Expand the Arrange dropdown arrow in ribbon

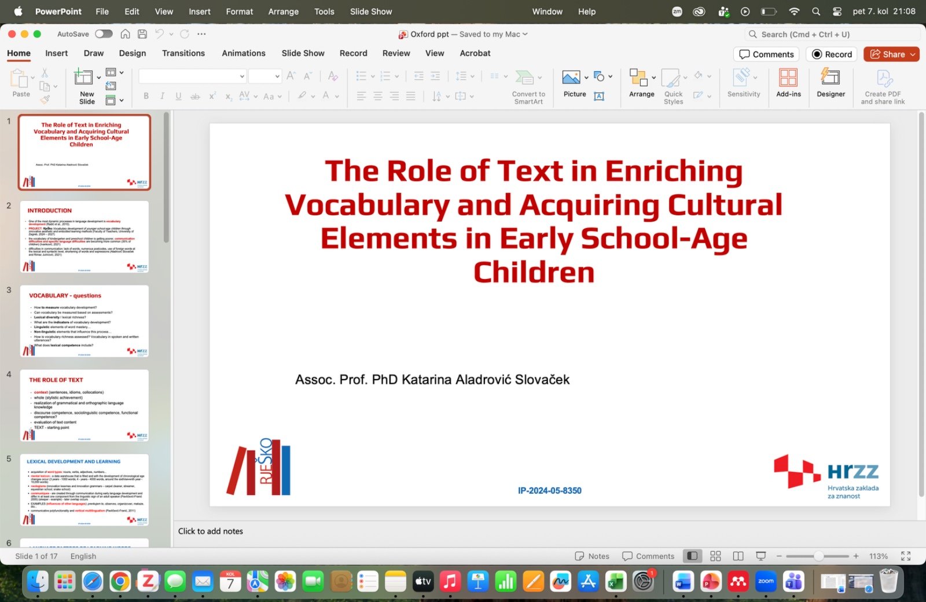click(653, 78)
